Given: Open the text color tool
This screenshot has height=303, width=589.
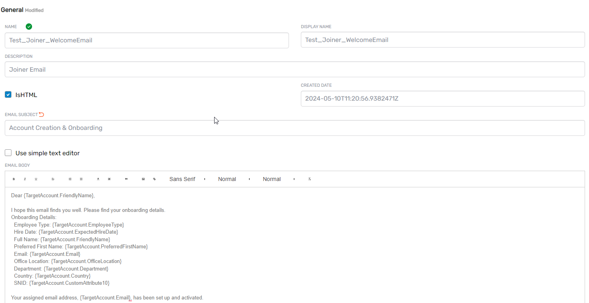Looking at the screenshot, I should (98, 179).
